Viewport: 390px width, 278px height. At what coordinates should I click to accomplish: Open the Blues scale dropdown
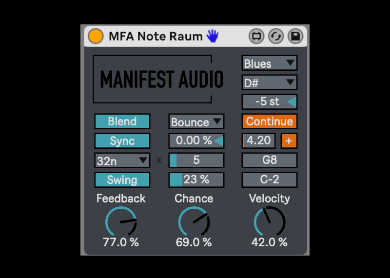(x=270, y=63)
